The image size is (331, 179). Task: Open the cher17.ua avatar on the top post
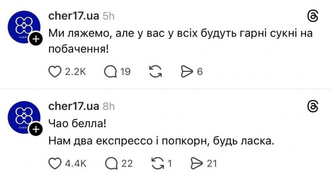24,27
